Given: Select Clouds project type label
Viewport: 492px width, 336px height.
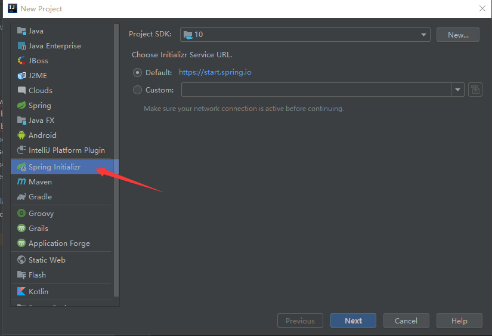Looking at the screenshot, I should pyautogui.click(x=41, y=91).
